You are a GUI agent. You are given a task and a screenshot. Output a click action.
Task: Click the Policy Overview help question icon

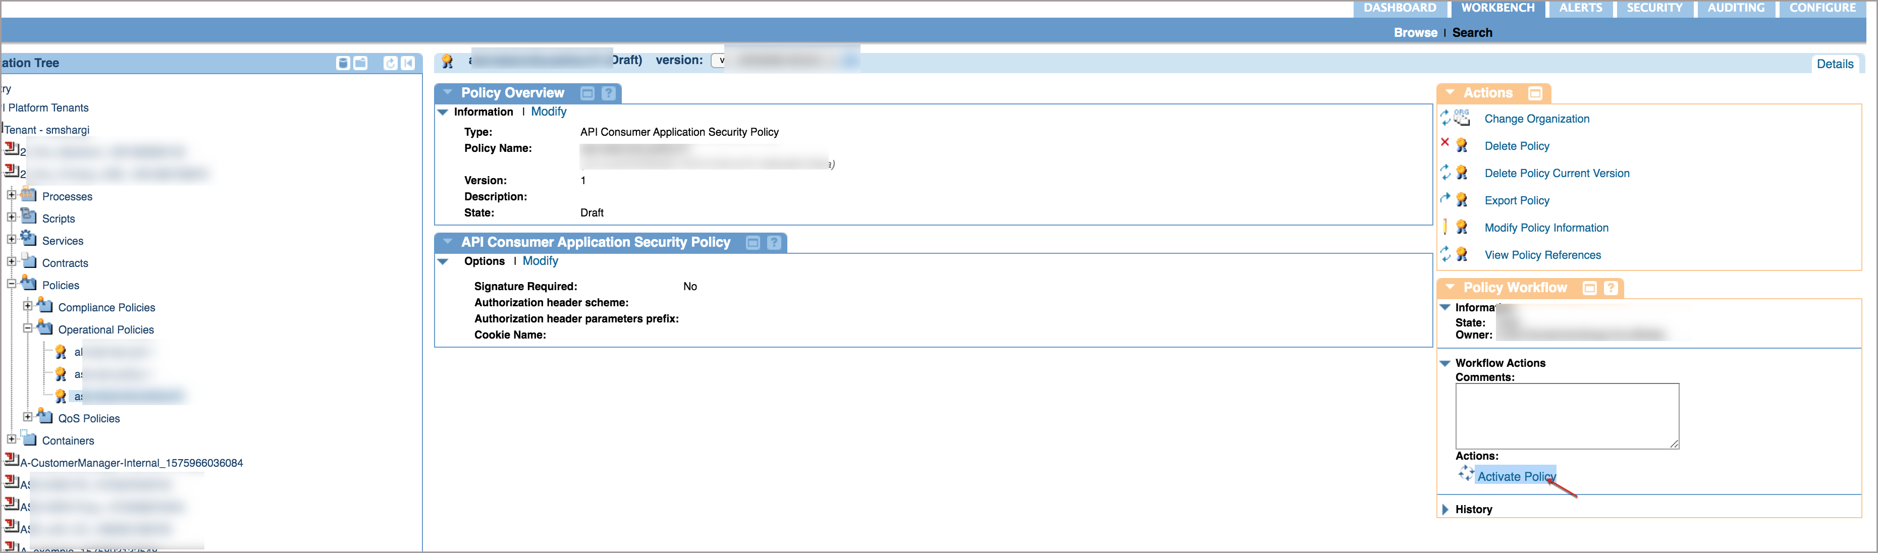[608, 93]
